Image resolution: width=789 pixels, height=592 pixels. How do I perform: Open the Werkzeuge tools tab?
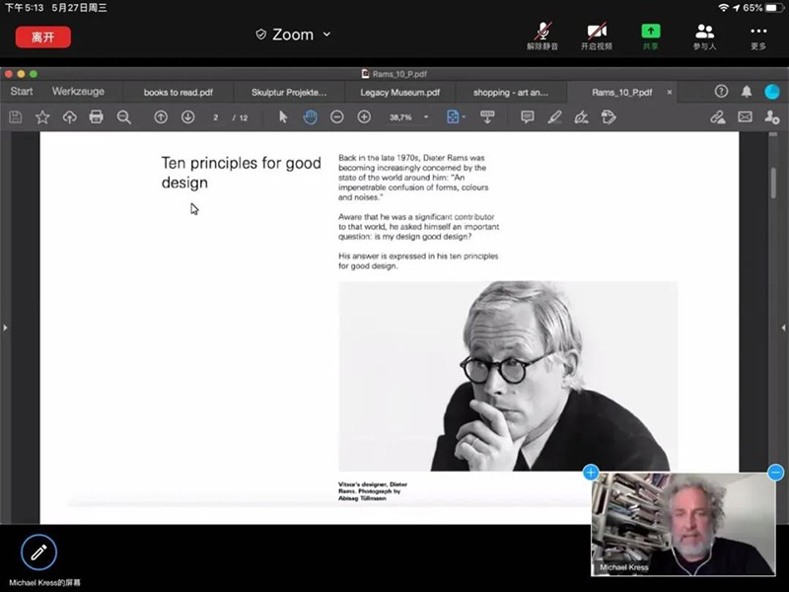click(78, 92)
